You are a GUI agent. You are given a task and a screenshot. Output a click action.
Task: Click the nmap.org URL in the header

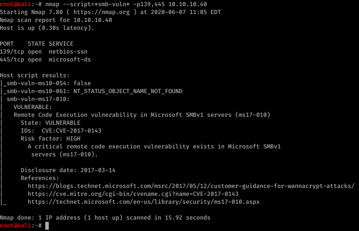[x=102, y=12]
